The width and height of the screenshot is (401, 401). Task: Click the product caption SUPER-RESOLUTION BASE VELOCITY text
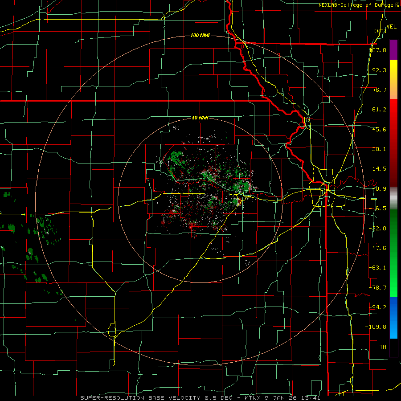click(x=140, y=398)
